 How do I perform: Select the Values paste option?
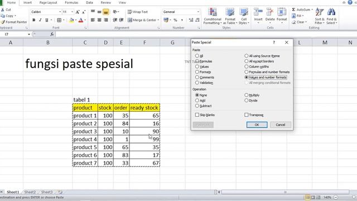[197, 66]
